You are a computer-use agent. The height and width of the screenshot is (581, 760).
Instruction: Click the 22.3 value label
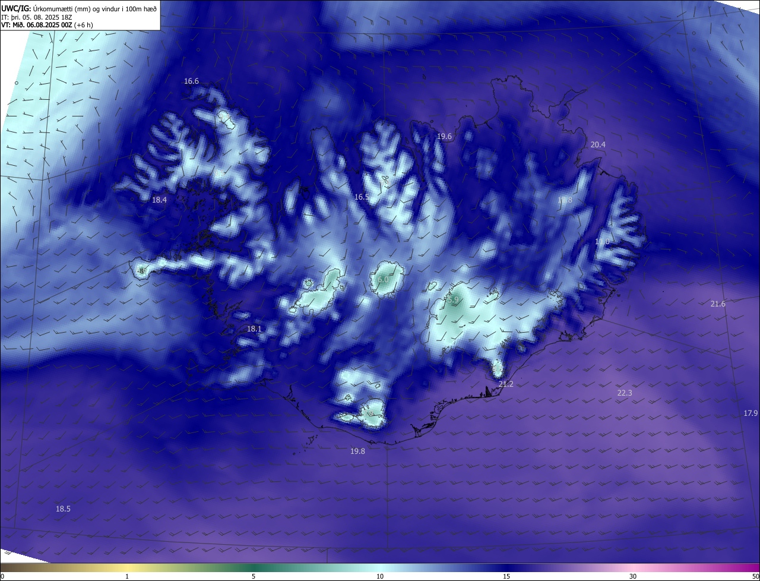click(625, 393)
